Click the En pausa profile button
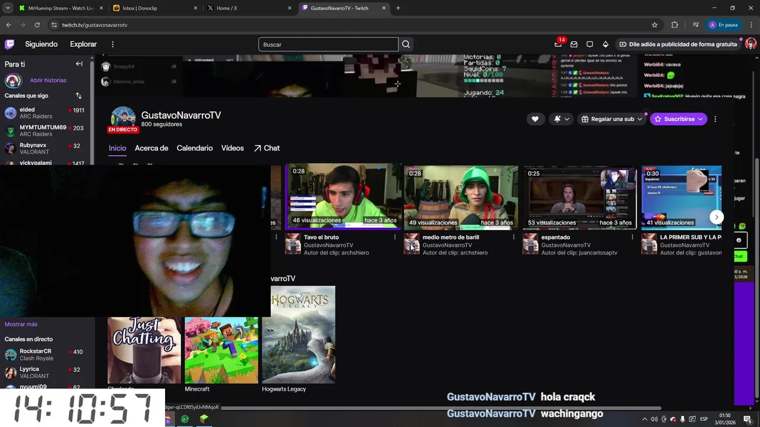Viewport: 760px width, 427px height. pos(723,25)
